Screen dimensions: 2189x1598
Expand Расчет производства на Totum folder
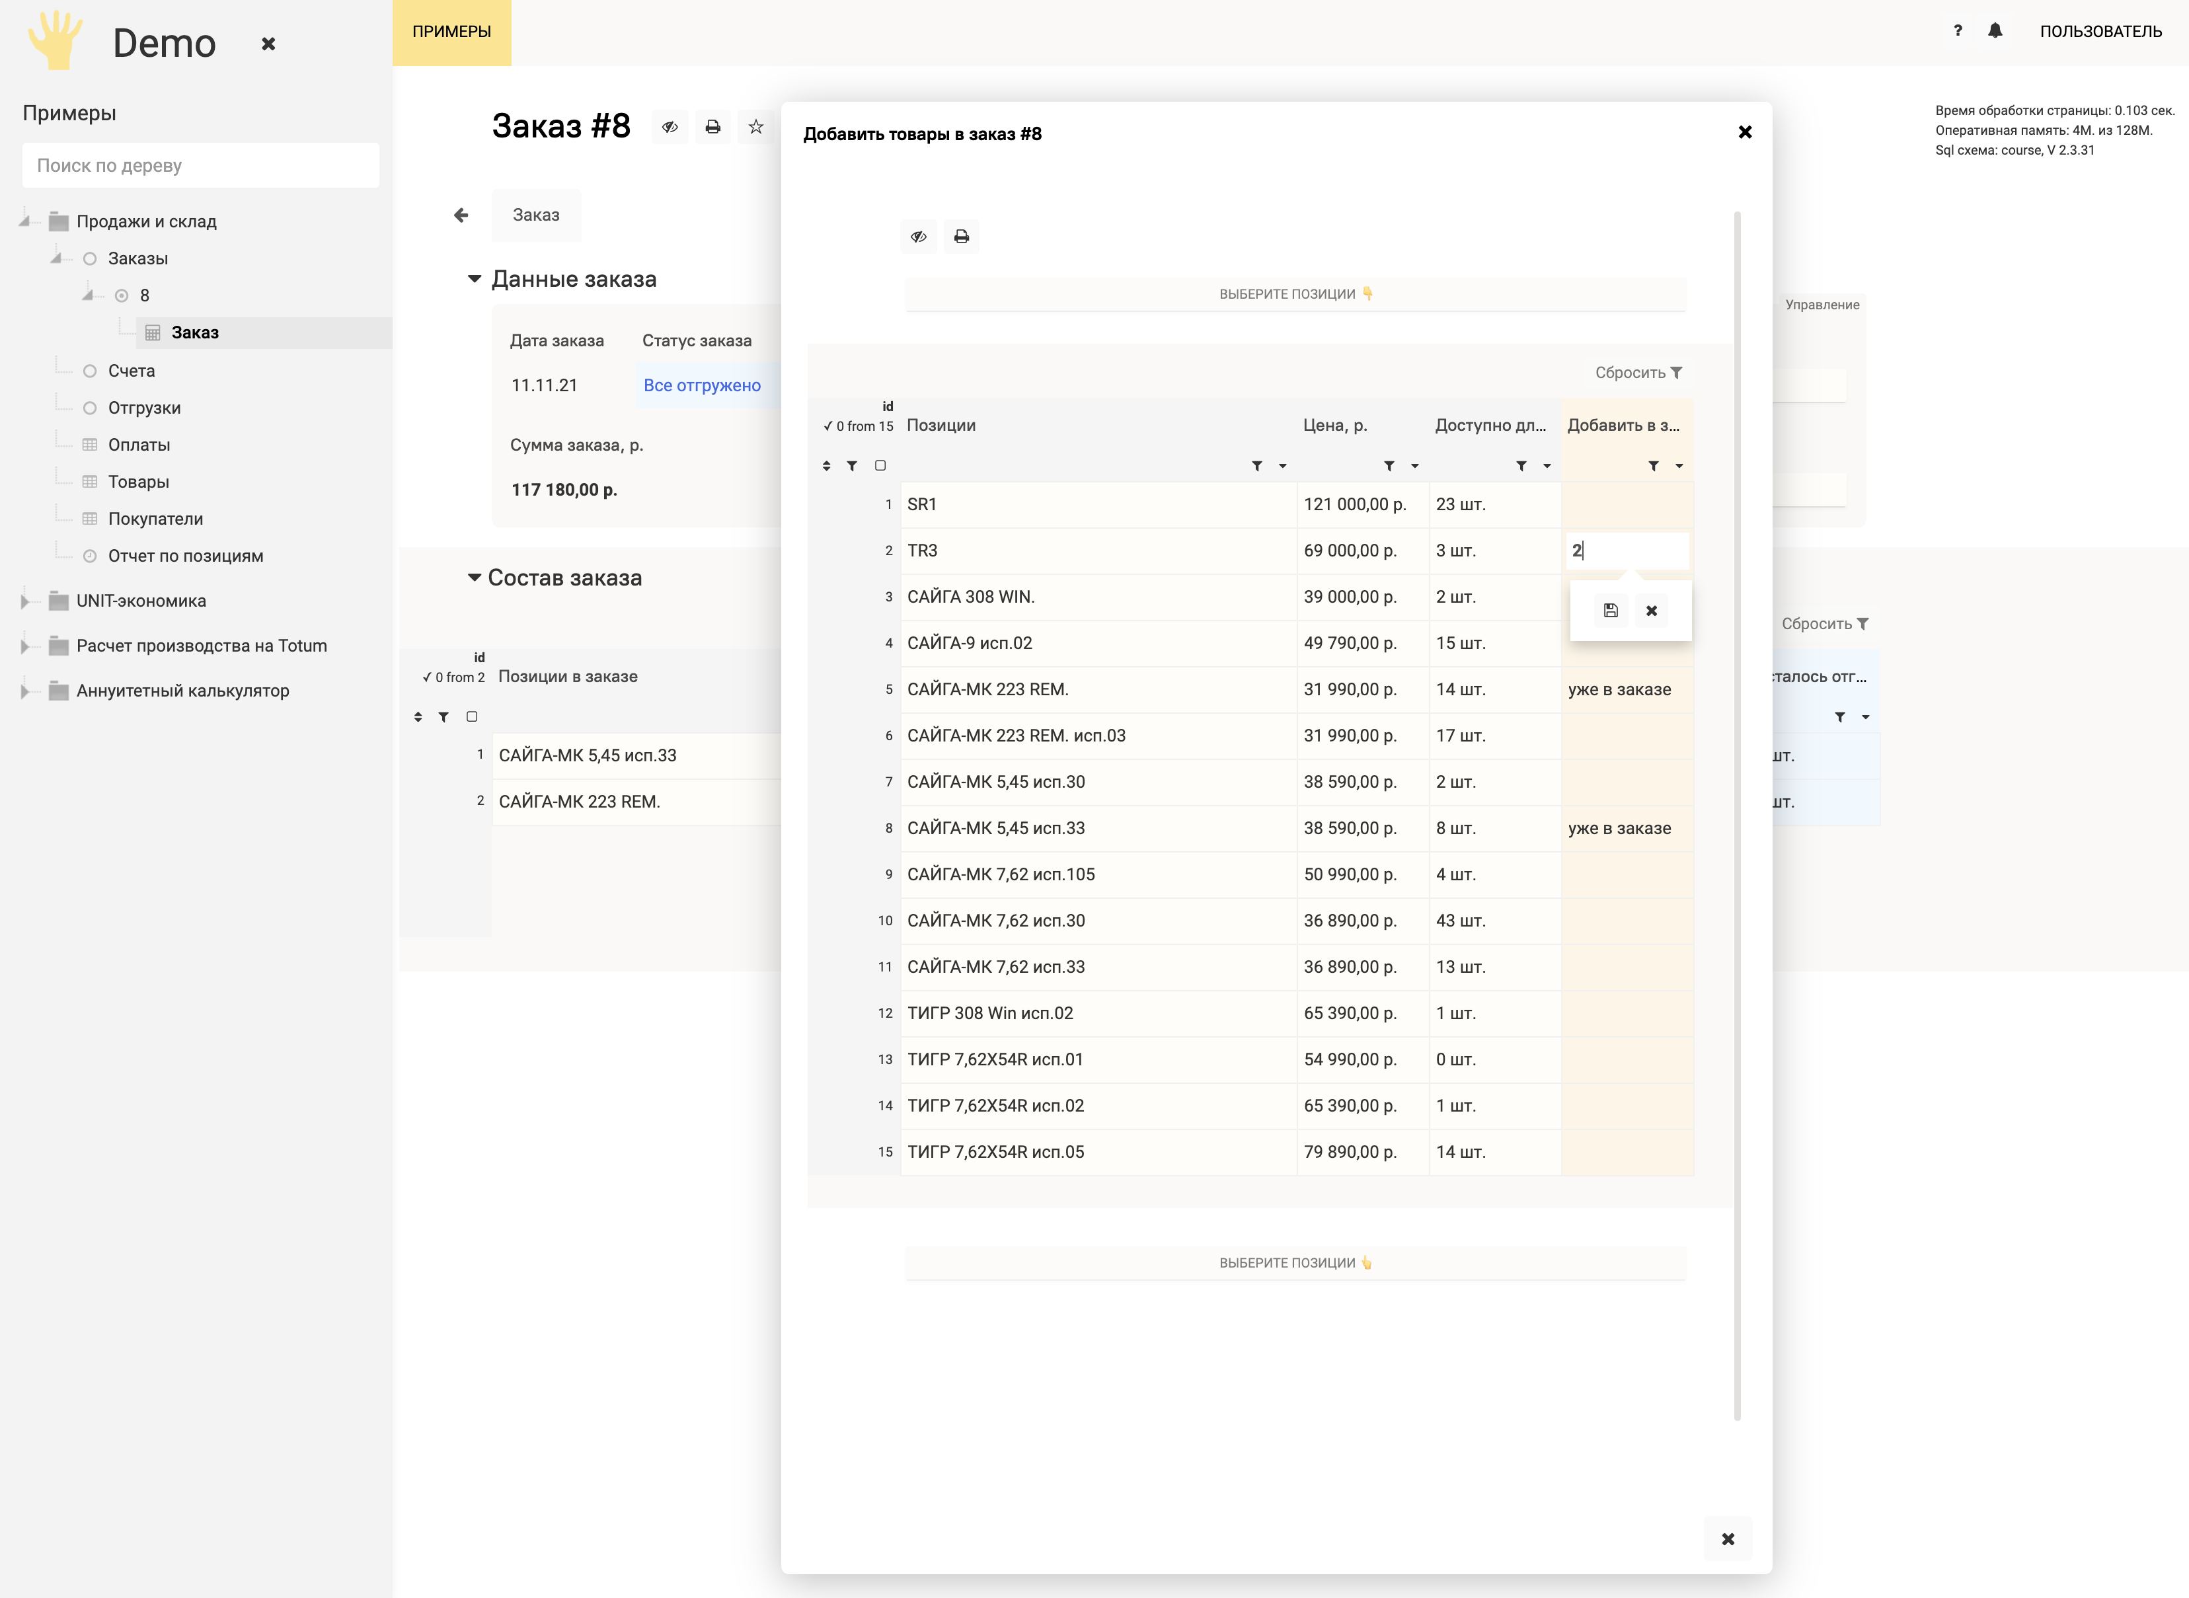tap(26, 646)
